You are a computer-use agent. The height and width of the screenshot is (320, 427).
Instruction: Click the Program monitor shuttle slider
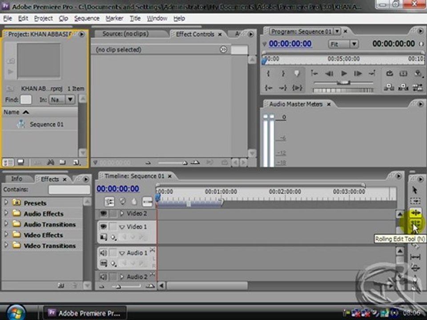(x=343, y=83)
